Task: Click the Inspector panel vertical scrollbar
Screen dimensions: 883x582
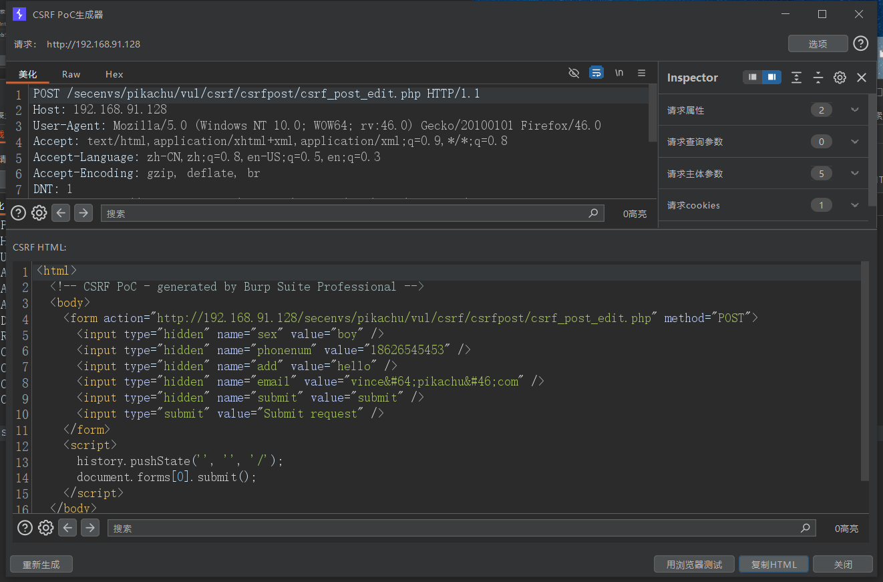Action: point(872,150)
